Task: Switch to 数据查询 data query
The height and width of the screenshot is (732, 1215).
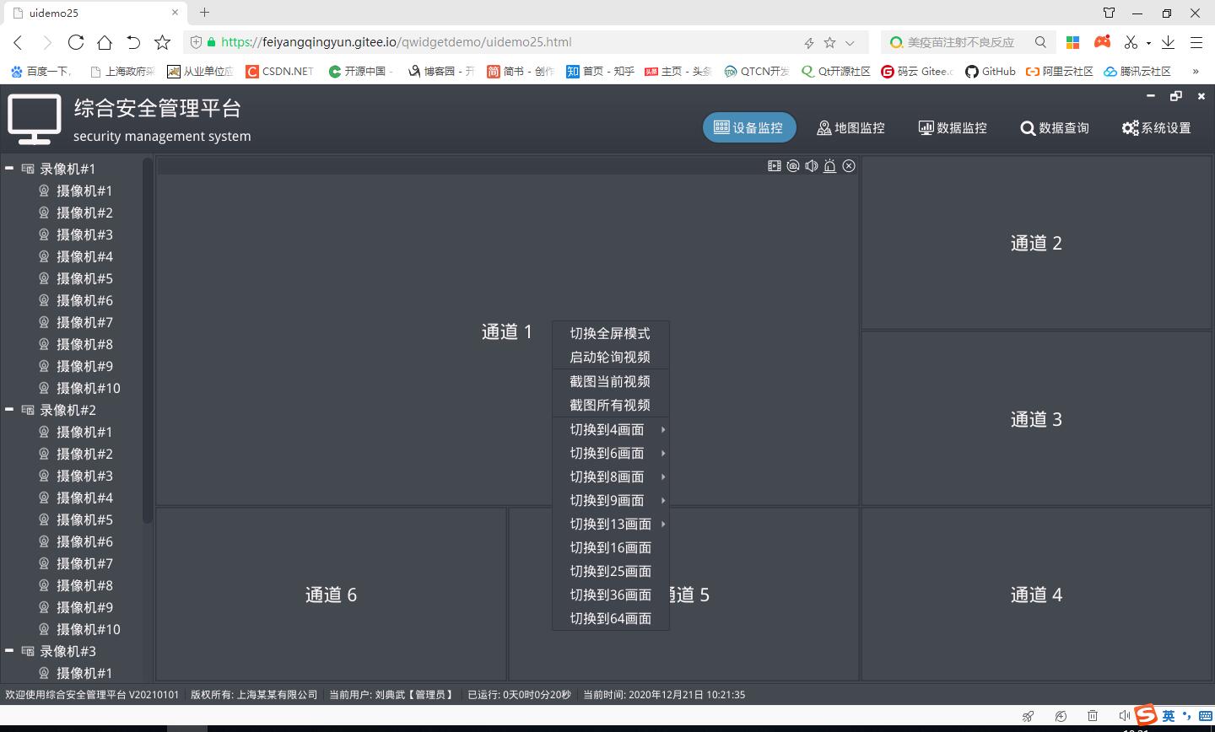Action: 1054,128
